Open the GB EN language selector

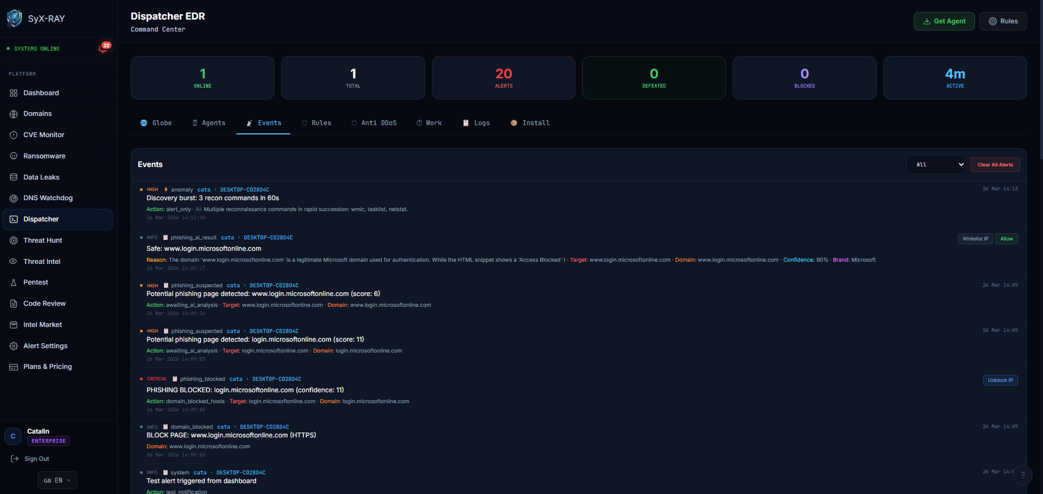57,480
